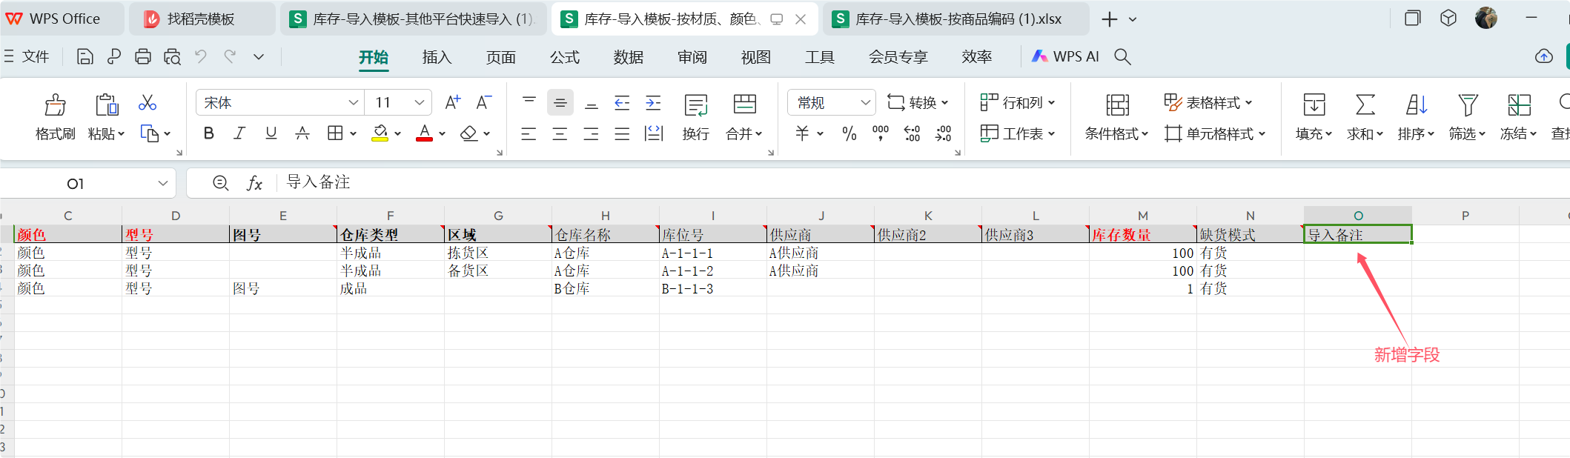The image size is (1570, 458).
Task: Open the font size 11 dropdown
Action: pyautogui.click(x=419, y=102)
